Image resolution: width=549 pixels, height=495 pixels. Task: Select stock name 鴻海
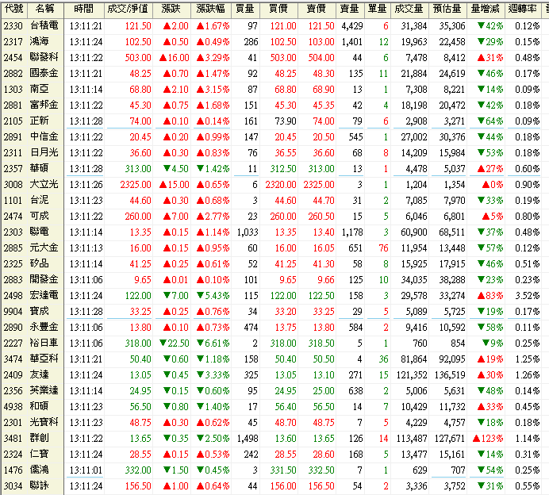(39, 41)
